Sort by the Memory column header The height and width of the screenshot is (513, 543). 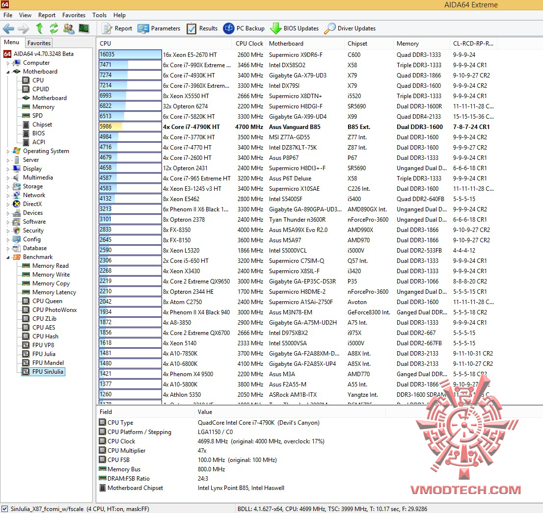point(421,44)
